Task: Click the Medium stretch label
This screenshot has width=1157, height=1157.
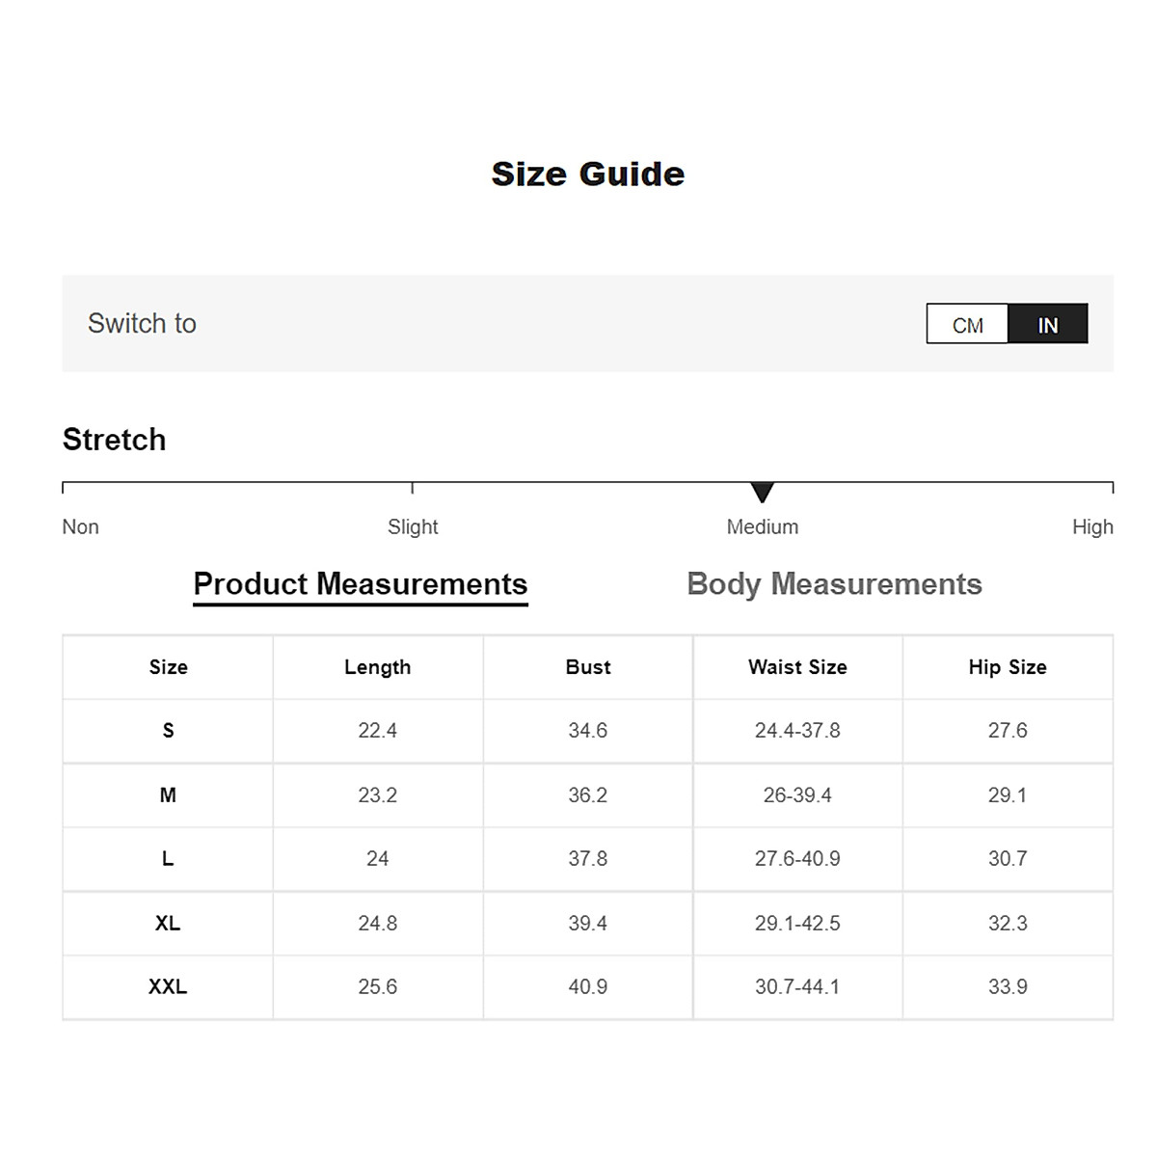Action: [762, 527]
